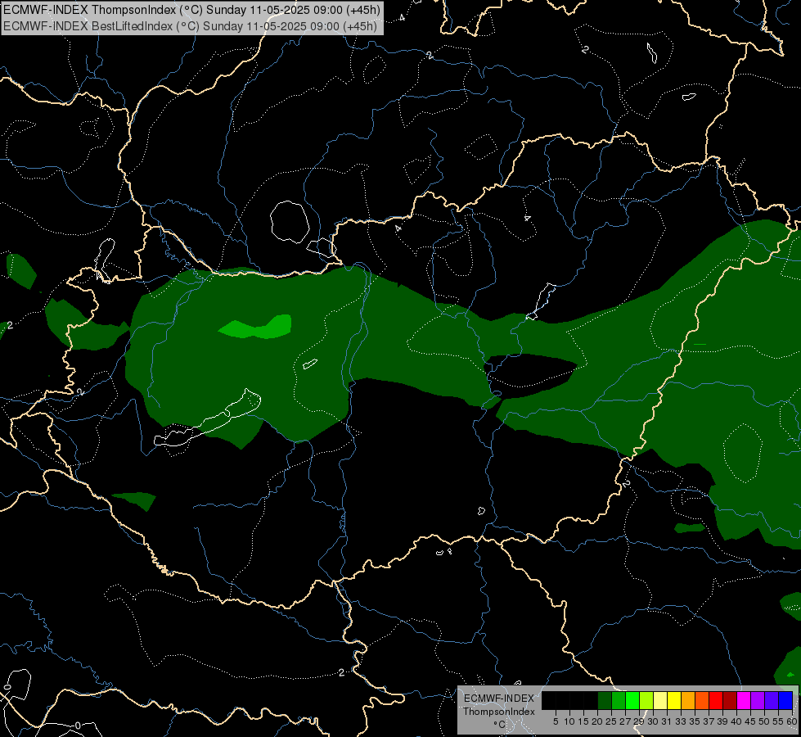Click the legend tick value 20
The image size is (801, 737).
coord(597,721)
